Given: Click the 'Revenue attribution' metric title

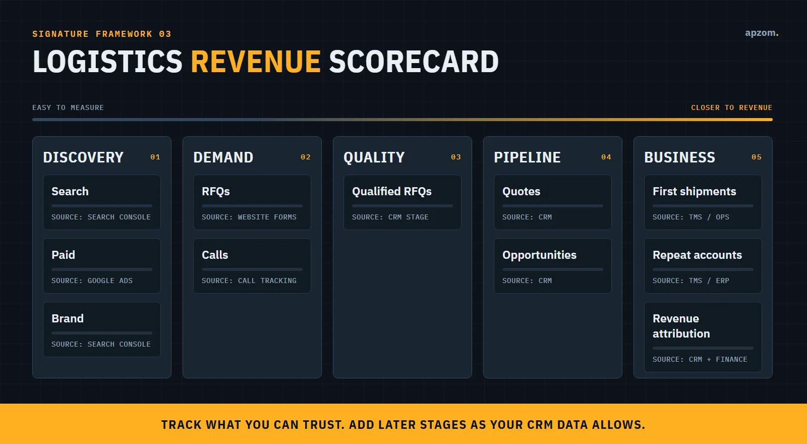Looking at the screenshot, I should pyautogui.click(x=681, y=326).
